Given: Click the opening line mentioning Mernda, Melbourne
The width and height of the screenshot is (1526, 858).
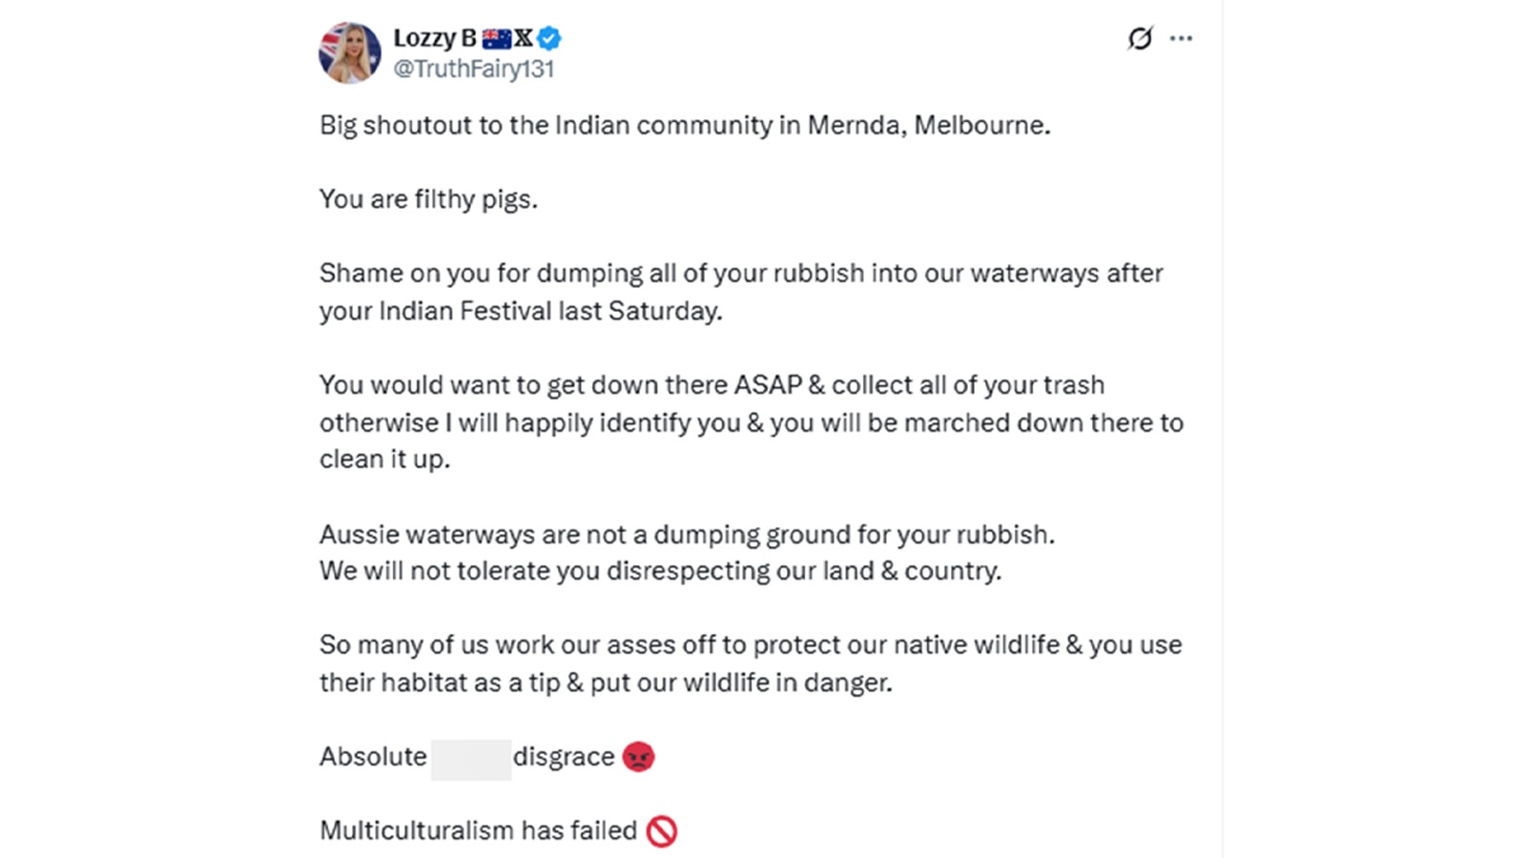Looking at the screenshot, I should 685,125.
